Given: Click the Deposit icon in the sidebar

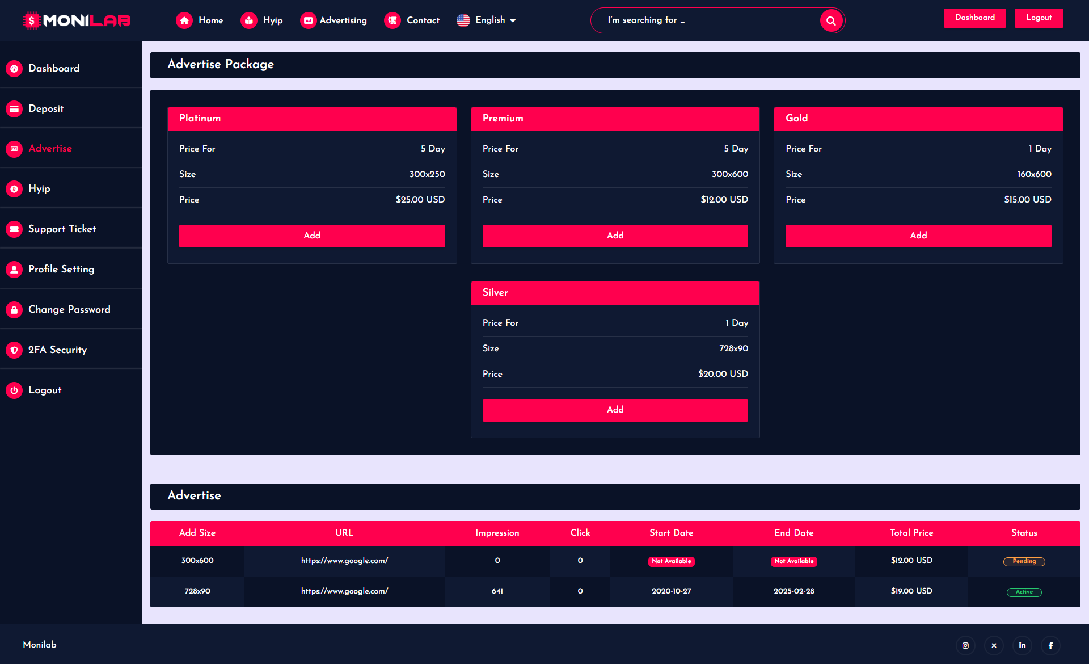Looking at the screenshot, I should (14, 108).
